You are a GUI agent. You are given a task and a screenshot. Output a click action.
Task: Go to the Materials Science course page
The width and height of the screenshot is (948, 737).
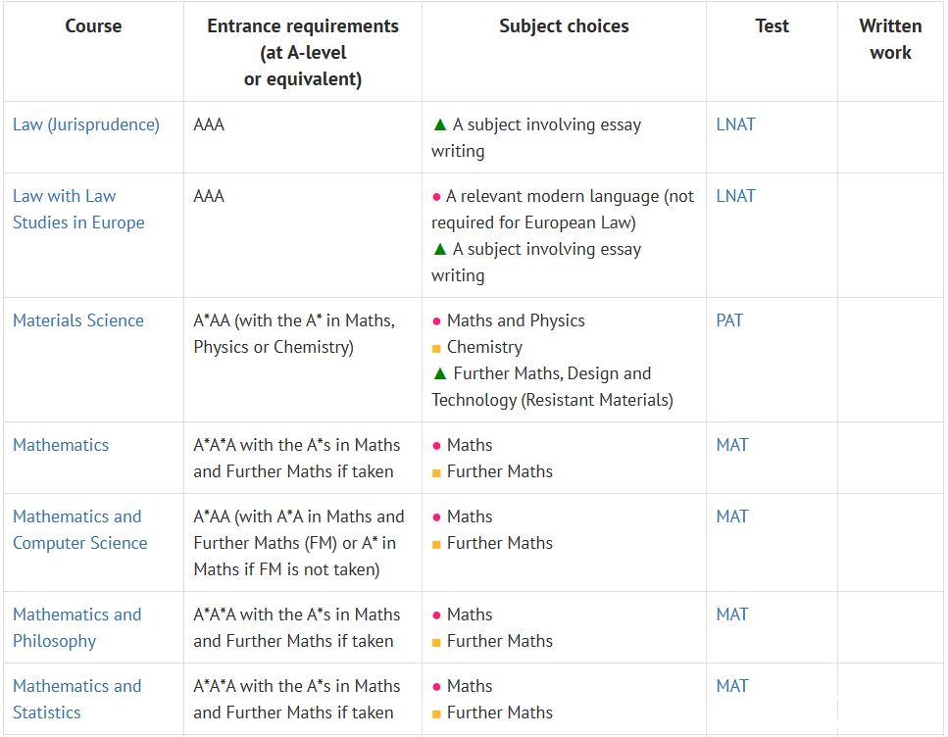(x=78, y=320)
